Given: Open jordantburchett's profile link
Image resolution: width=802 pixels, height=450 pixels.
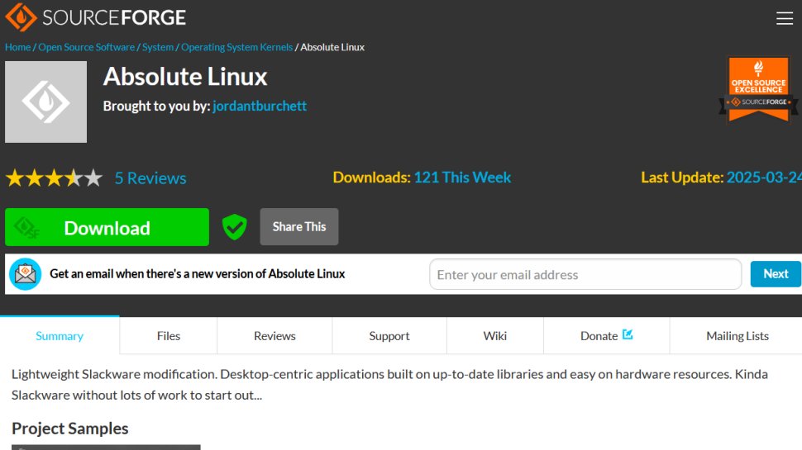Looking at the screenshot, I should point(260,106).
